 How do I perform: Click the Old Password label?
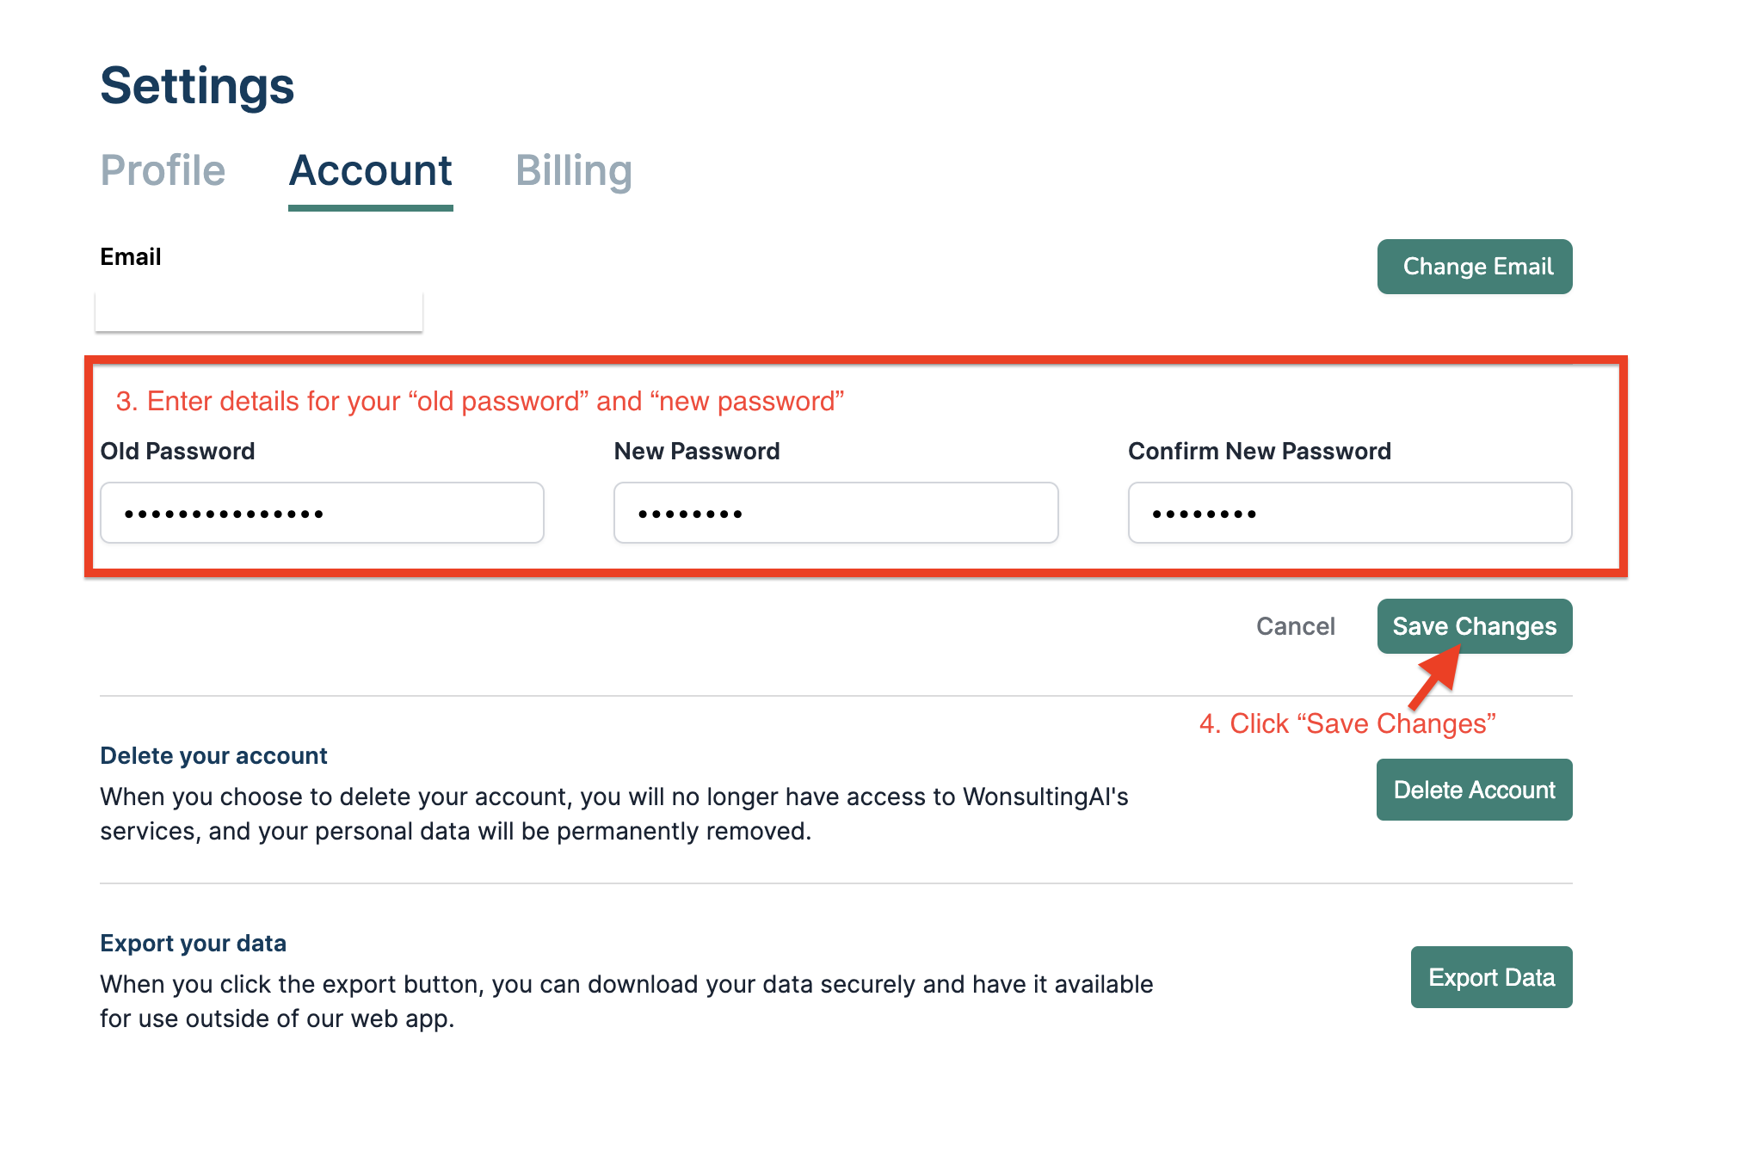[177, 451]
